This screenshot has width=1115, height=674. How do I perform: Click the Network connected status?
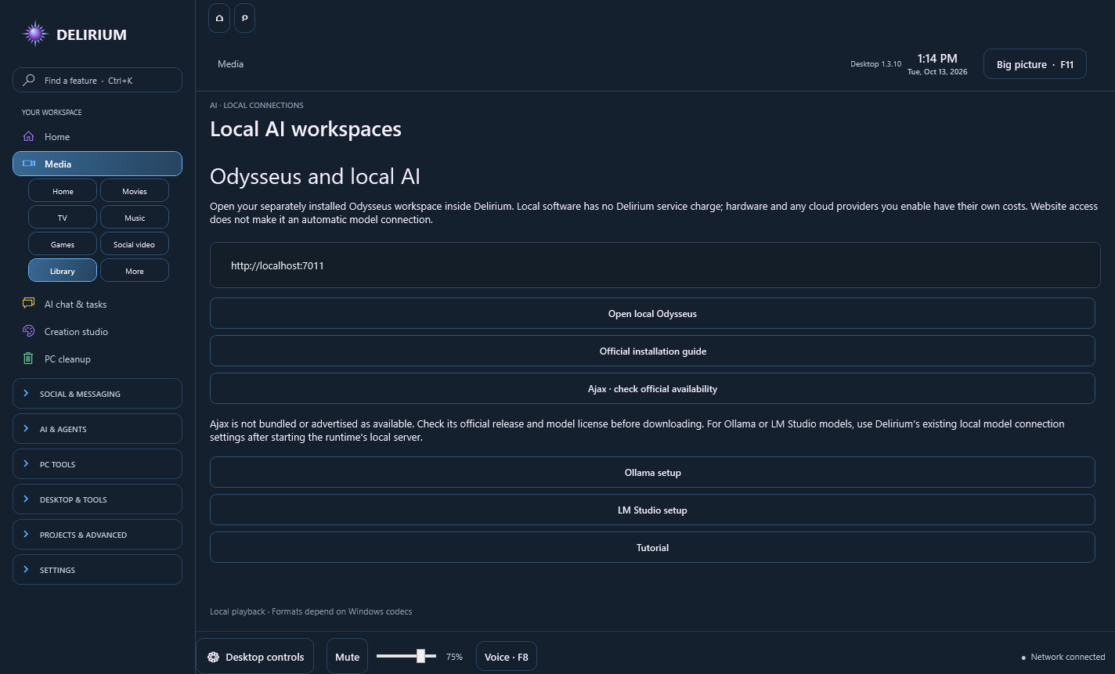click(1063, 657)
